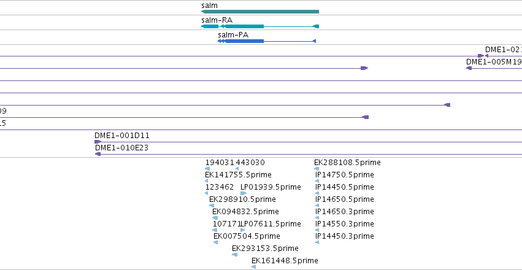The image size is (522, 270).
Task: Select the EK293153.5prime arrow glyph
Action: pyautogui.click(x=235, y=255)
